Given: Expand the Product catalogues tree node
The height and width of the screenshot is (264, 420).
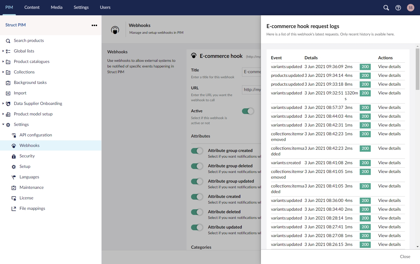Looking at the screenshot, I should 3,62.
